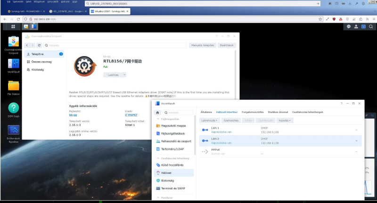This screenshot has width=377, height=203.
Task: Expand the LAN 2 row chevron
Action: (356, 141)
